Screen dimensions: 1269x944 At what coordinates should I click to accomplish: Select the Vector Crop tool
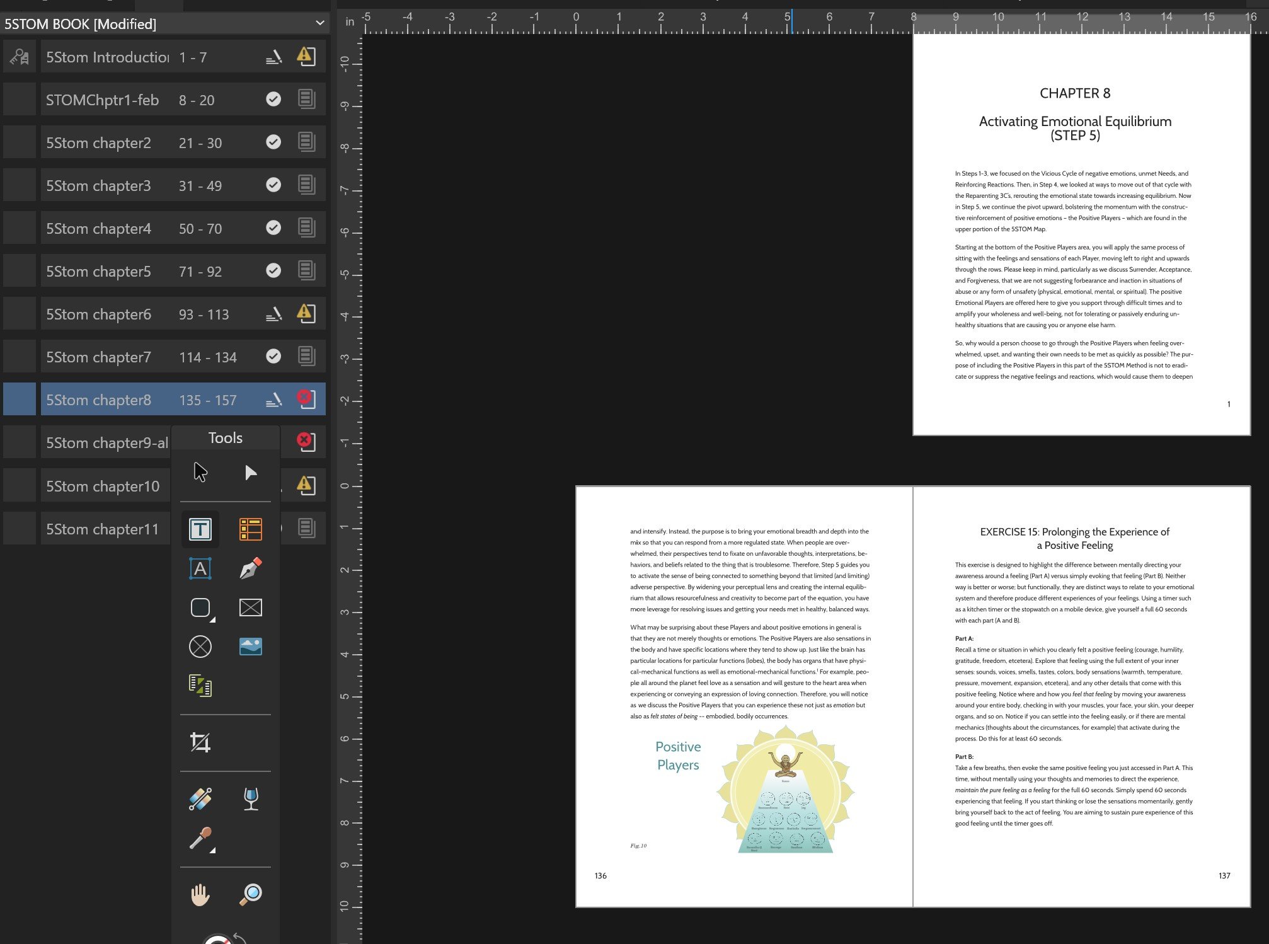coord(200,742)
